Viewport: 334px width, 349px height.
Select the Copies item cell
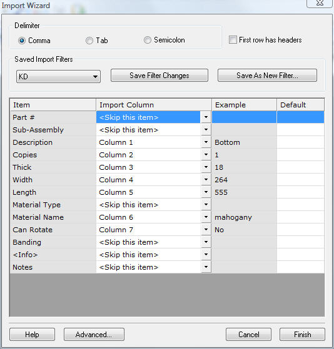click(53, 154)
